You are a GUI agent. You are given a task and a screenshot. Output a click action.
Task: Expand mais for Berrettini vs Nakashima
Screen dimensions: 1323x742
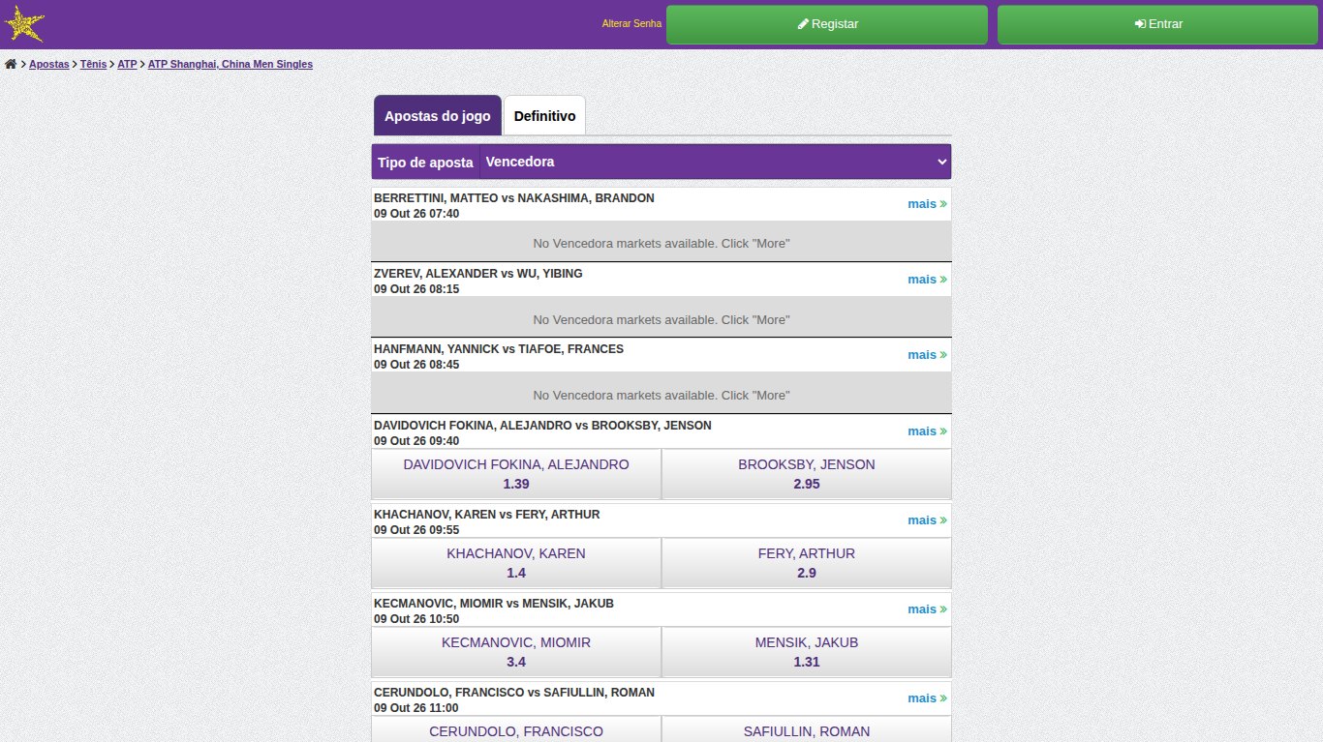coord(927,204)
